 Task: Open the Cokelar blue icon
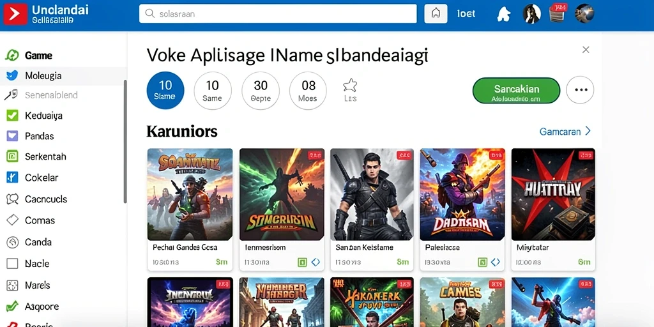click(x=12, y=178)
